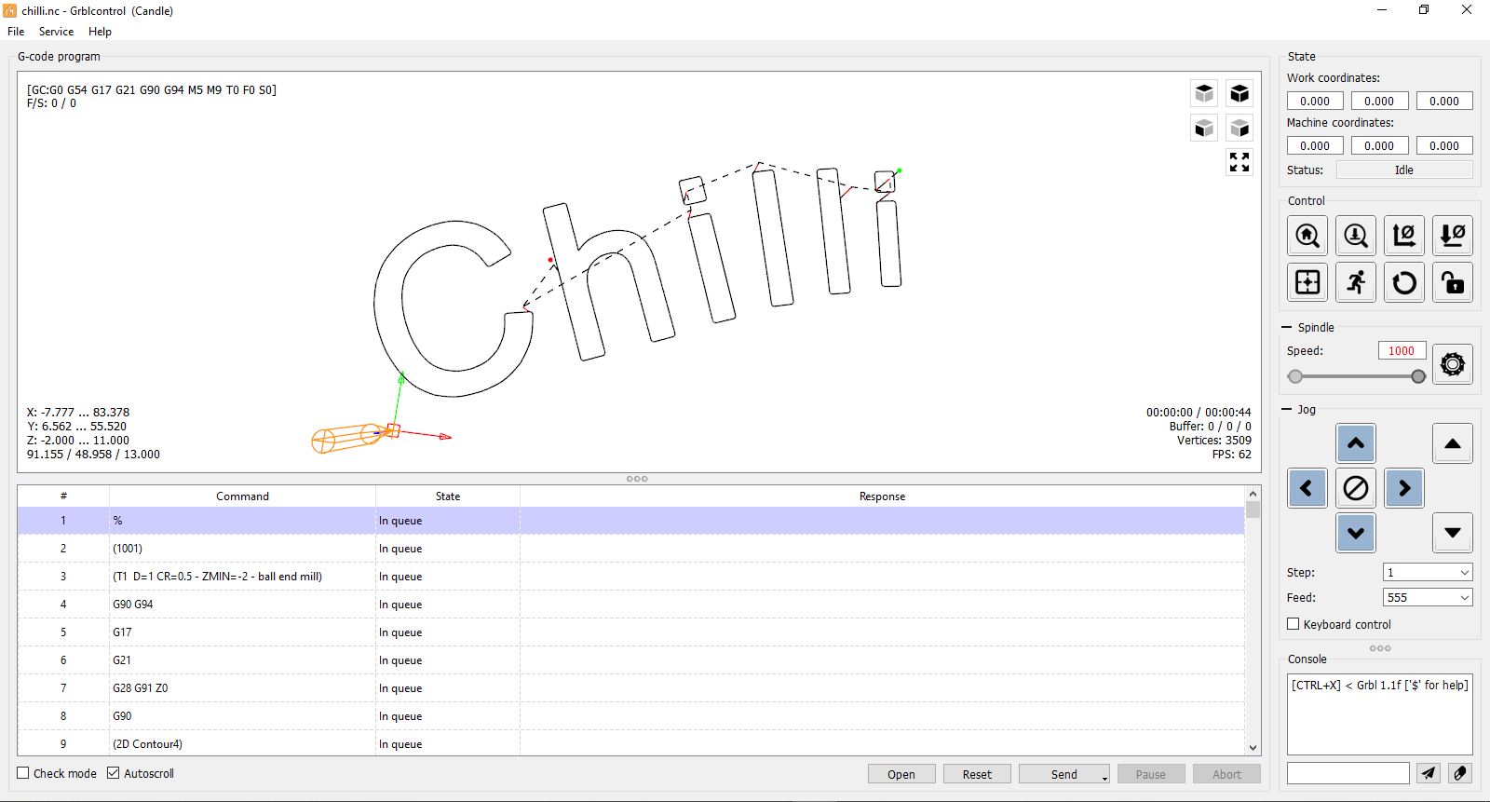The height and width of the screenshot is (802, 1490).
Task: Open the Step dropdown
Action: pos(1464,572)
